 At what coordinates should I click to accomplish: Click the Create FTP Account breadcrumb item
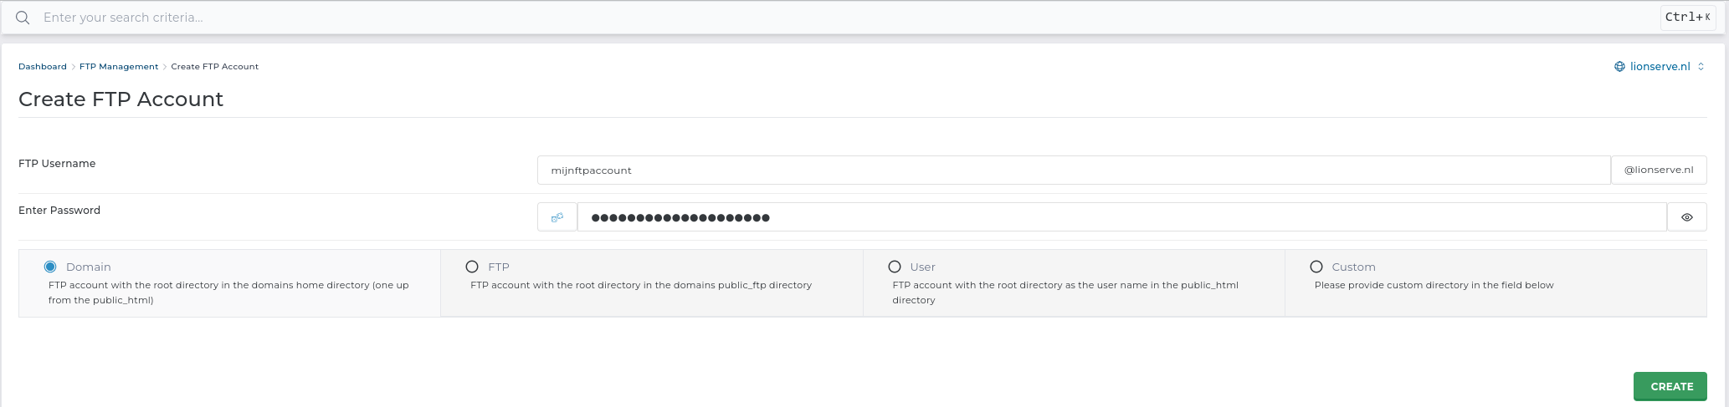click(x=214, y=67)
